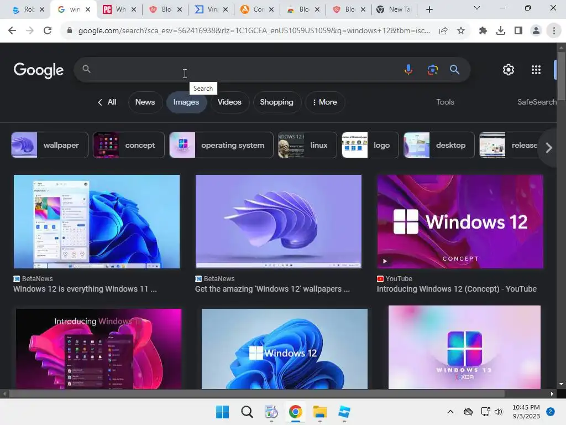Open the cloud sync tray icon
566x425 pixels.
click(468, 412)
